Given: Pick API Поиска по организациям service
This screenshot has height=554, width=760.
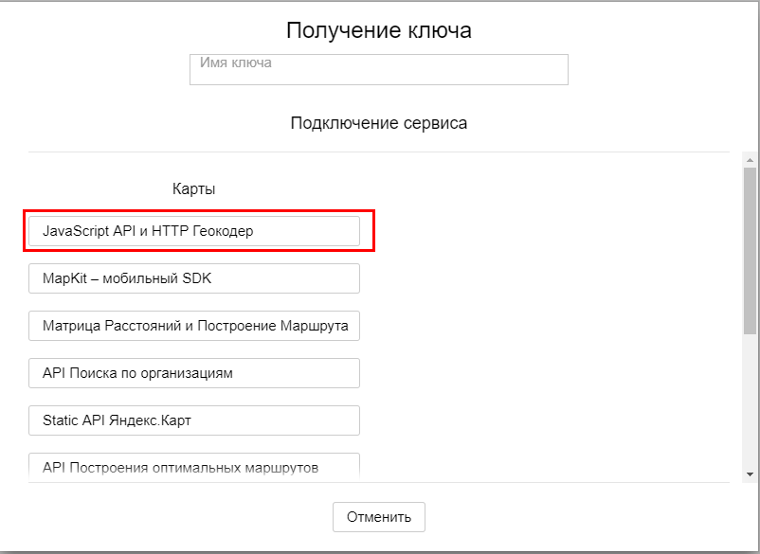Looking at the screenshot, I should [194, 373].
